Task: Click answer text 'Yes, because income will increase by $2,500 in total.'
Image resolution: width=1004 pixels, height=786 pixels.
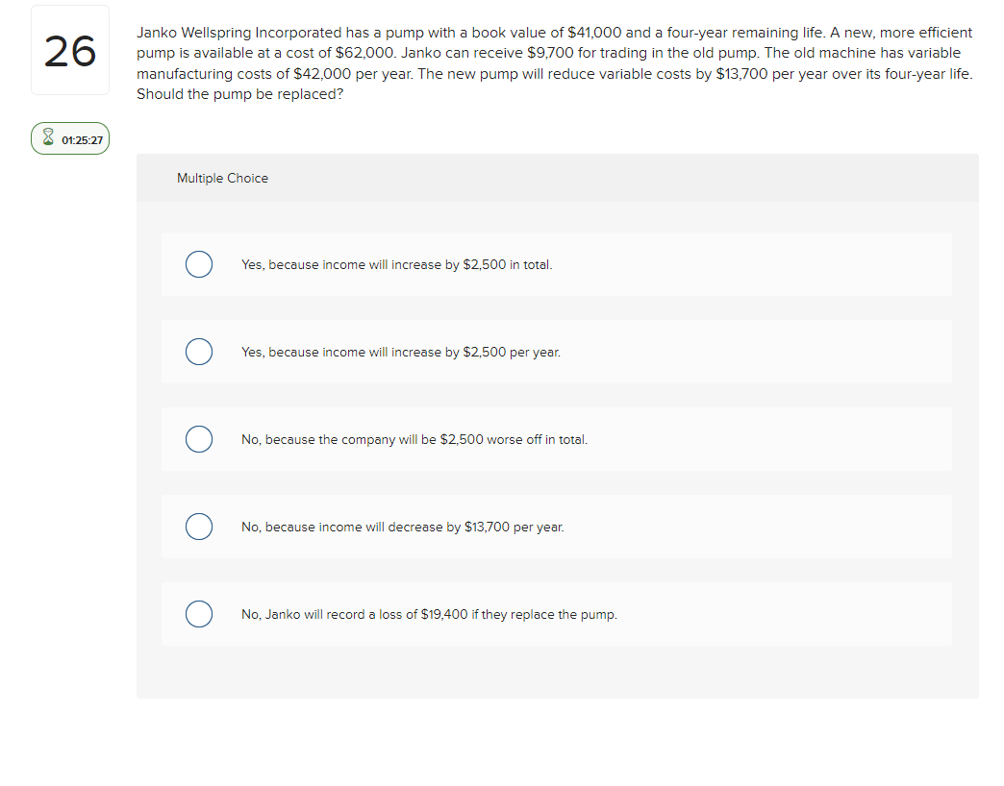Action: pos(396,265)
